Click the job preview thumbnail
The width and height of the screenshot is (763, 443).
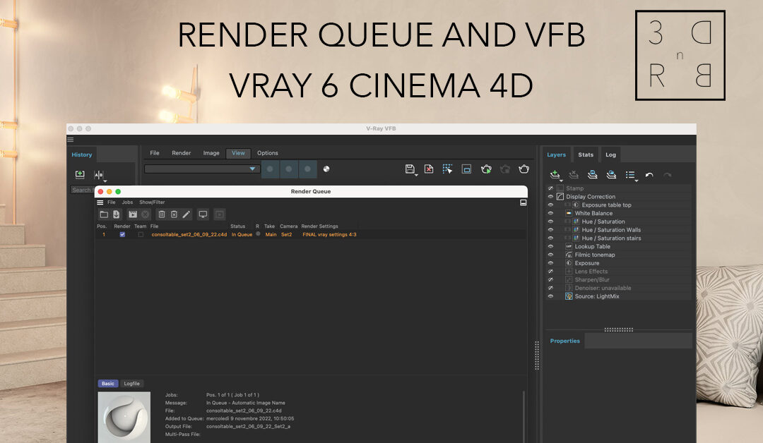(x=124, y=418)
